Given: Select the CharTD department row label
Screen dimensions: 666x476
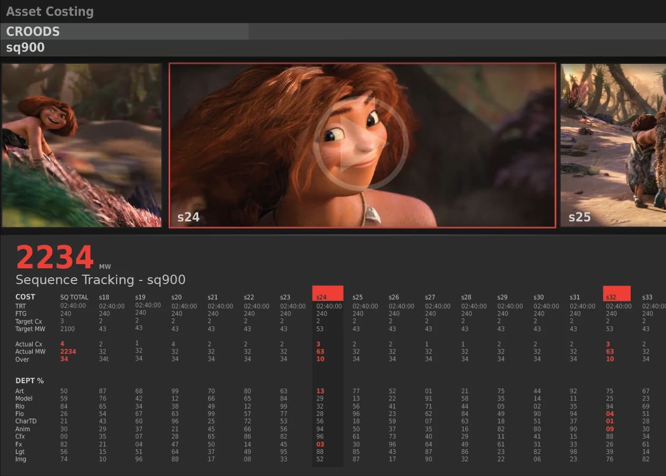Looking at the screenshot, I should [26, 421].
